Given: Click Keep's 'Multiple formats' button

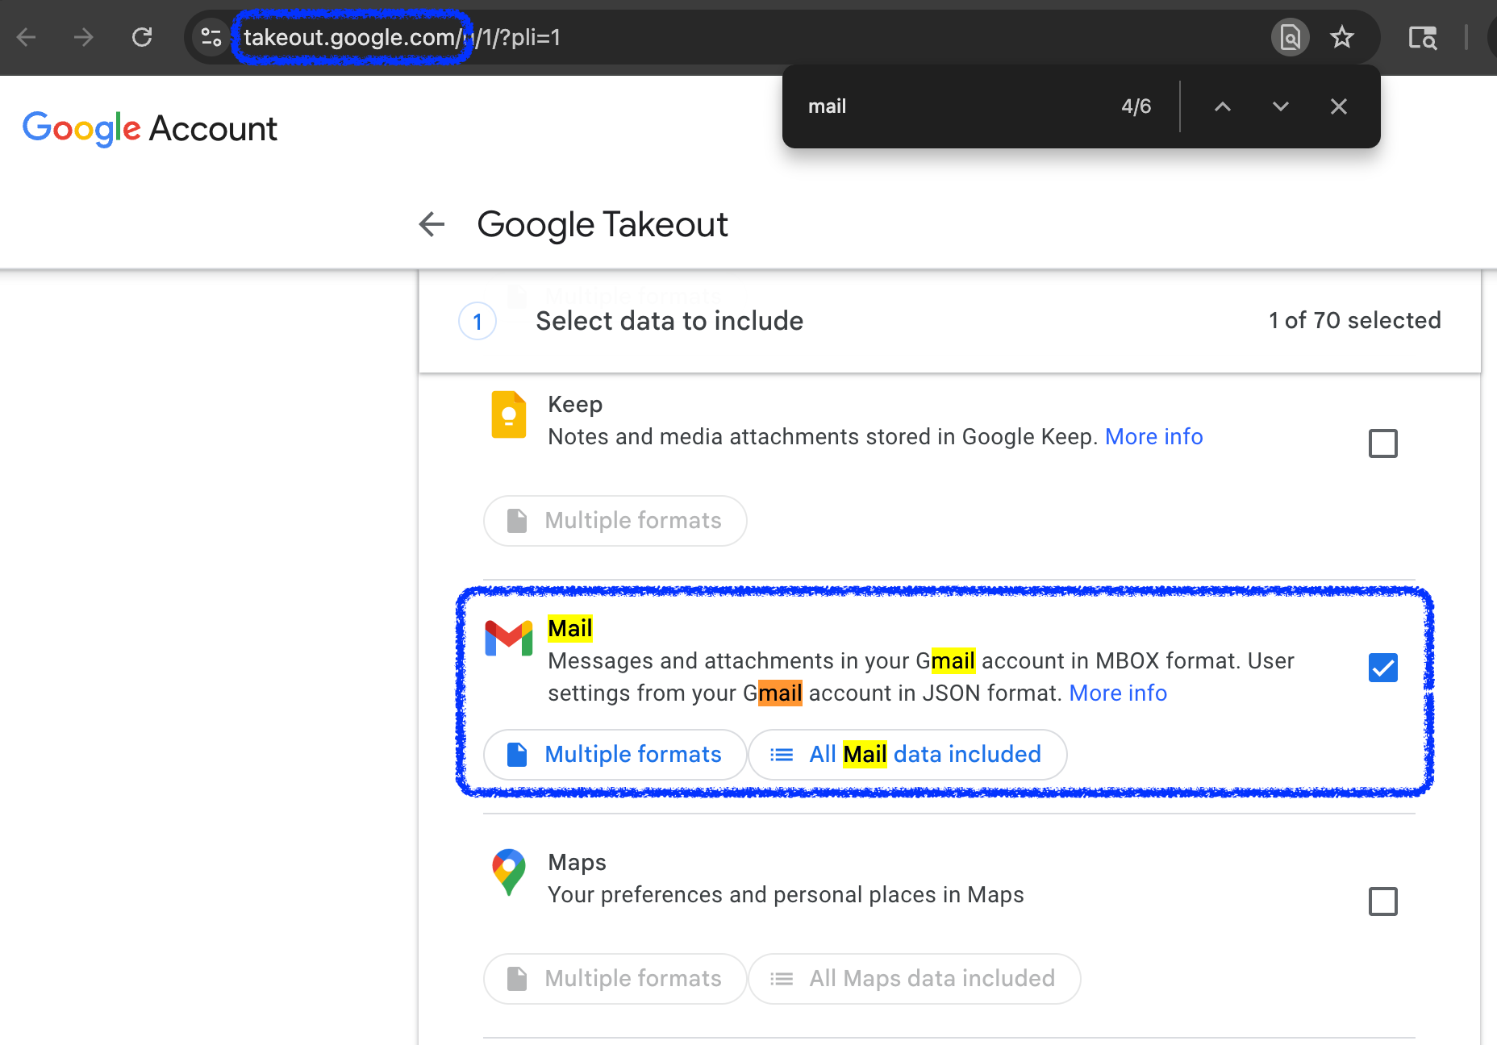Looking at the screenshot, I should (615, 521).
